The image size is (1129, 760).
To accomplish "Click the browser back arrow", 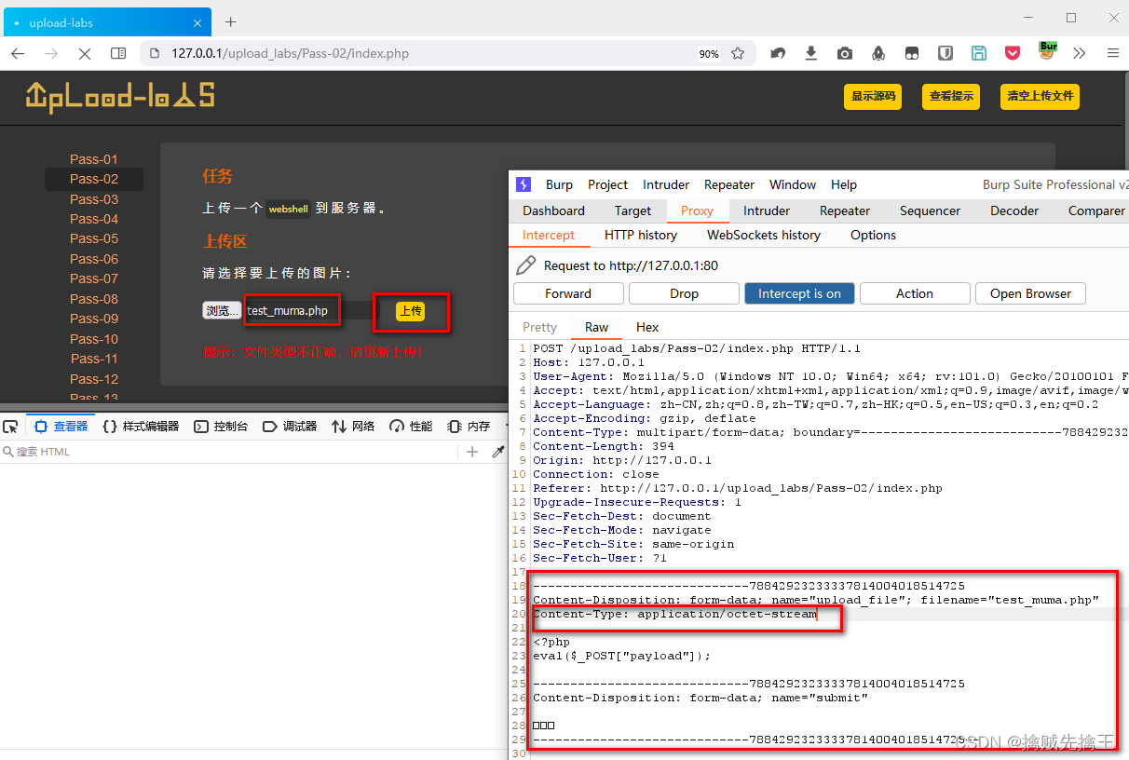I will click(18, 53).
